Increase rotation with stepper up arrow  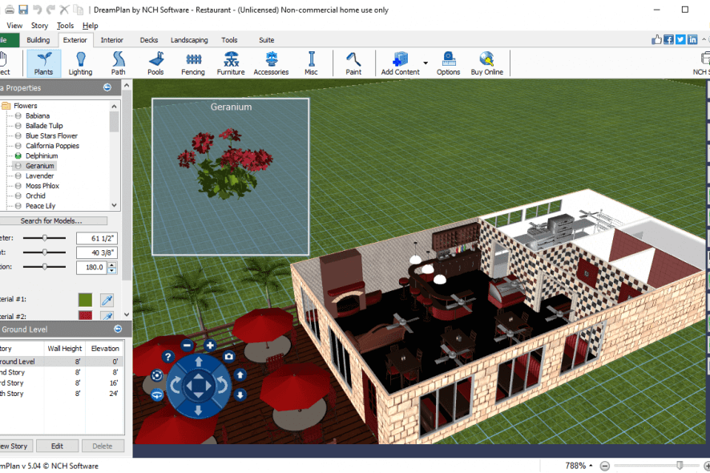(112, 265)
